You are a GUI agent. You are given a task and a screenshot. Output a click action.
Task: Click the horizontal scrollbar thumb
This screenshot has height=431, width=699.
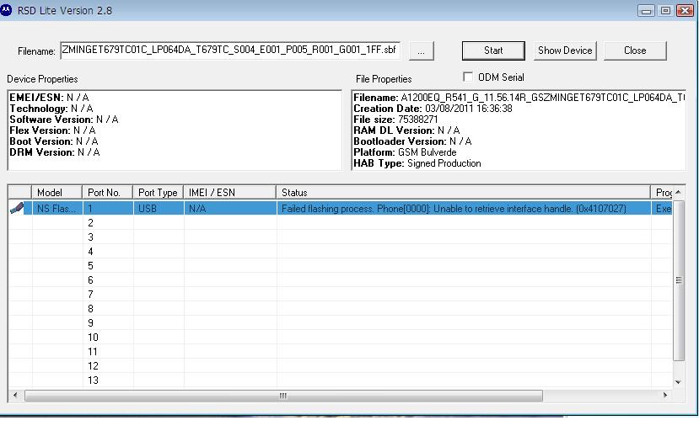click(x=283, y=396)
